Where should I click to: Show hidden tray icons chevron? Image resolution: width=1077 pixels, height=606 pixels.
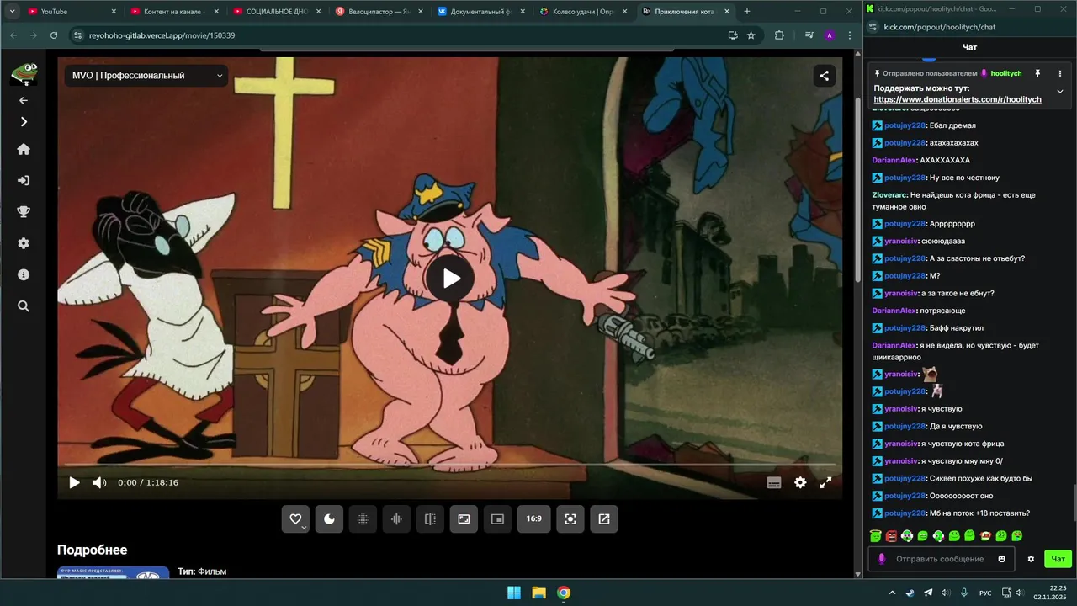click(x=892, y=593)
